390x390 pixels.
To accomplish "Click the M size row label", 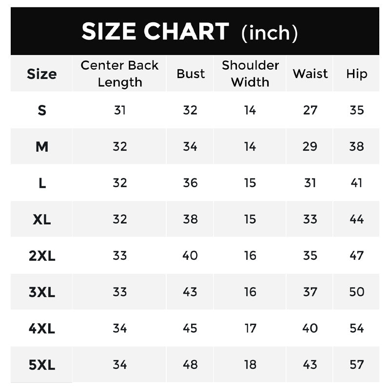I will pyautogui.click(x=42, y=147).
